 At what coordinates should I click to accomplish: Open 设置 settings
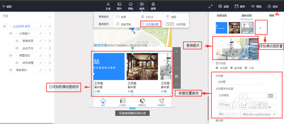pos(224,6)
